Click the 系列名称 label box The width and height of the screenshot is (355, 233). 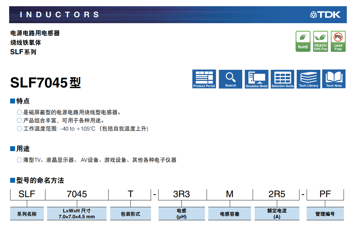(27, 213)
